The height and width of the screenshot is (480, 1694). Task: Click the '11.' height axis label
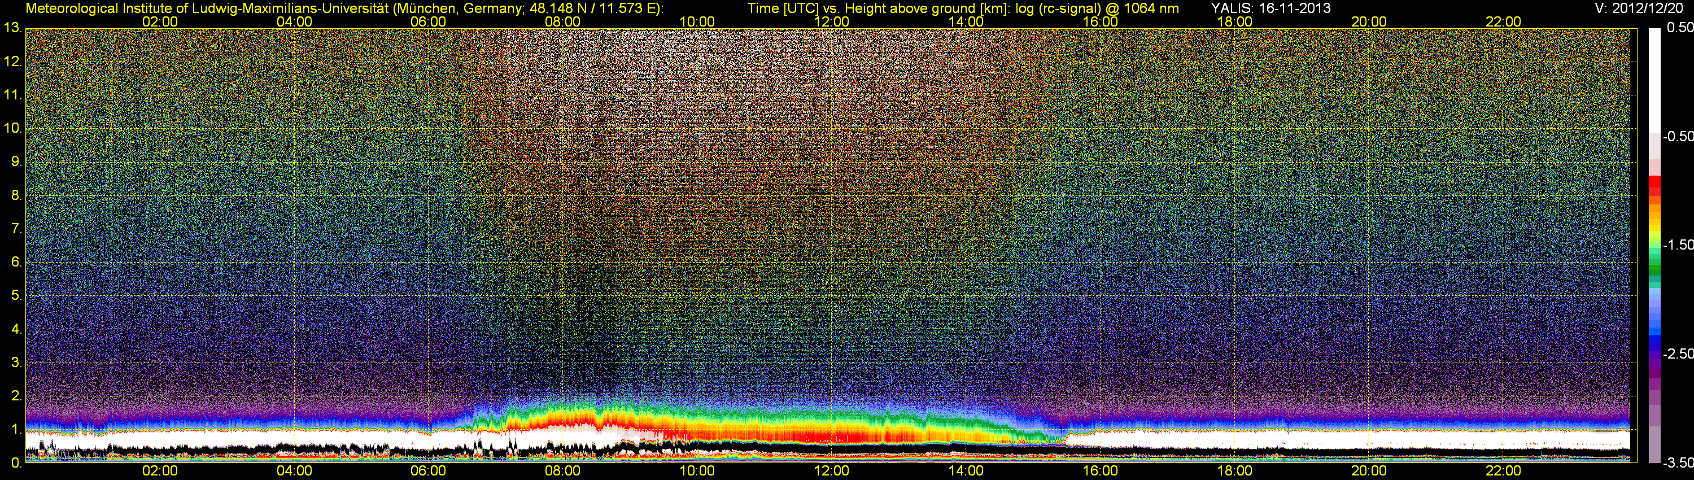pyautogui.click(x=13, y=95)
